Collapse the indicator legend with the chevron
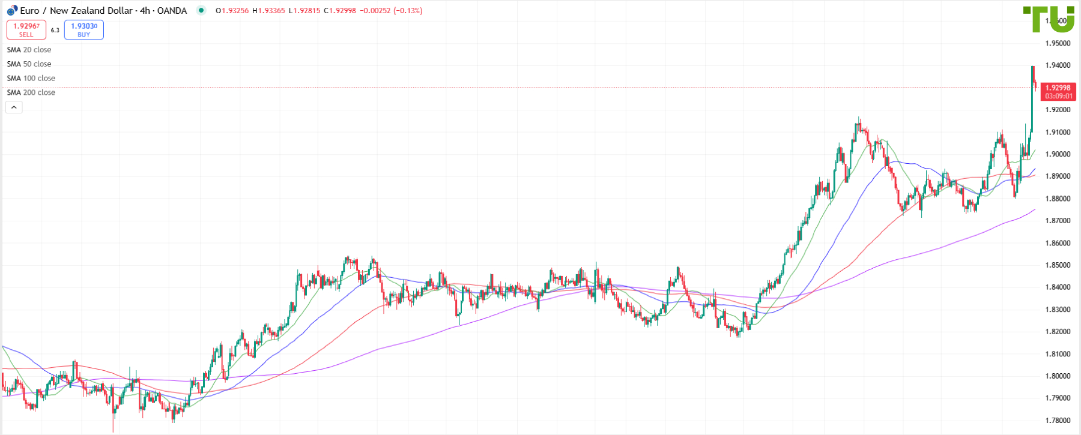1081x435 pixels. click(14, 107)
